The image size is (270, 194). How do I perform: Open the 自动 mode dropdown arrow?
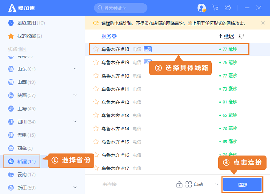tap(216, 185)
